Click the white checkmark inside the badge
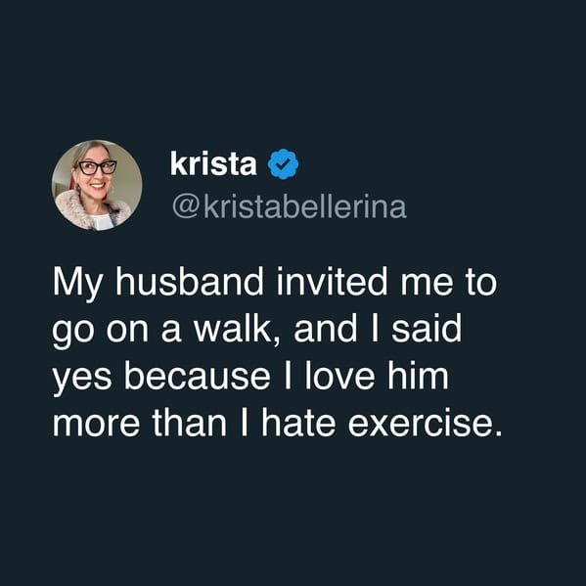This screenshot has width=586, height=586. 283,163
